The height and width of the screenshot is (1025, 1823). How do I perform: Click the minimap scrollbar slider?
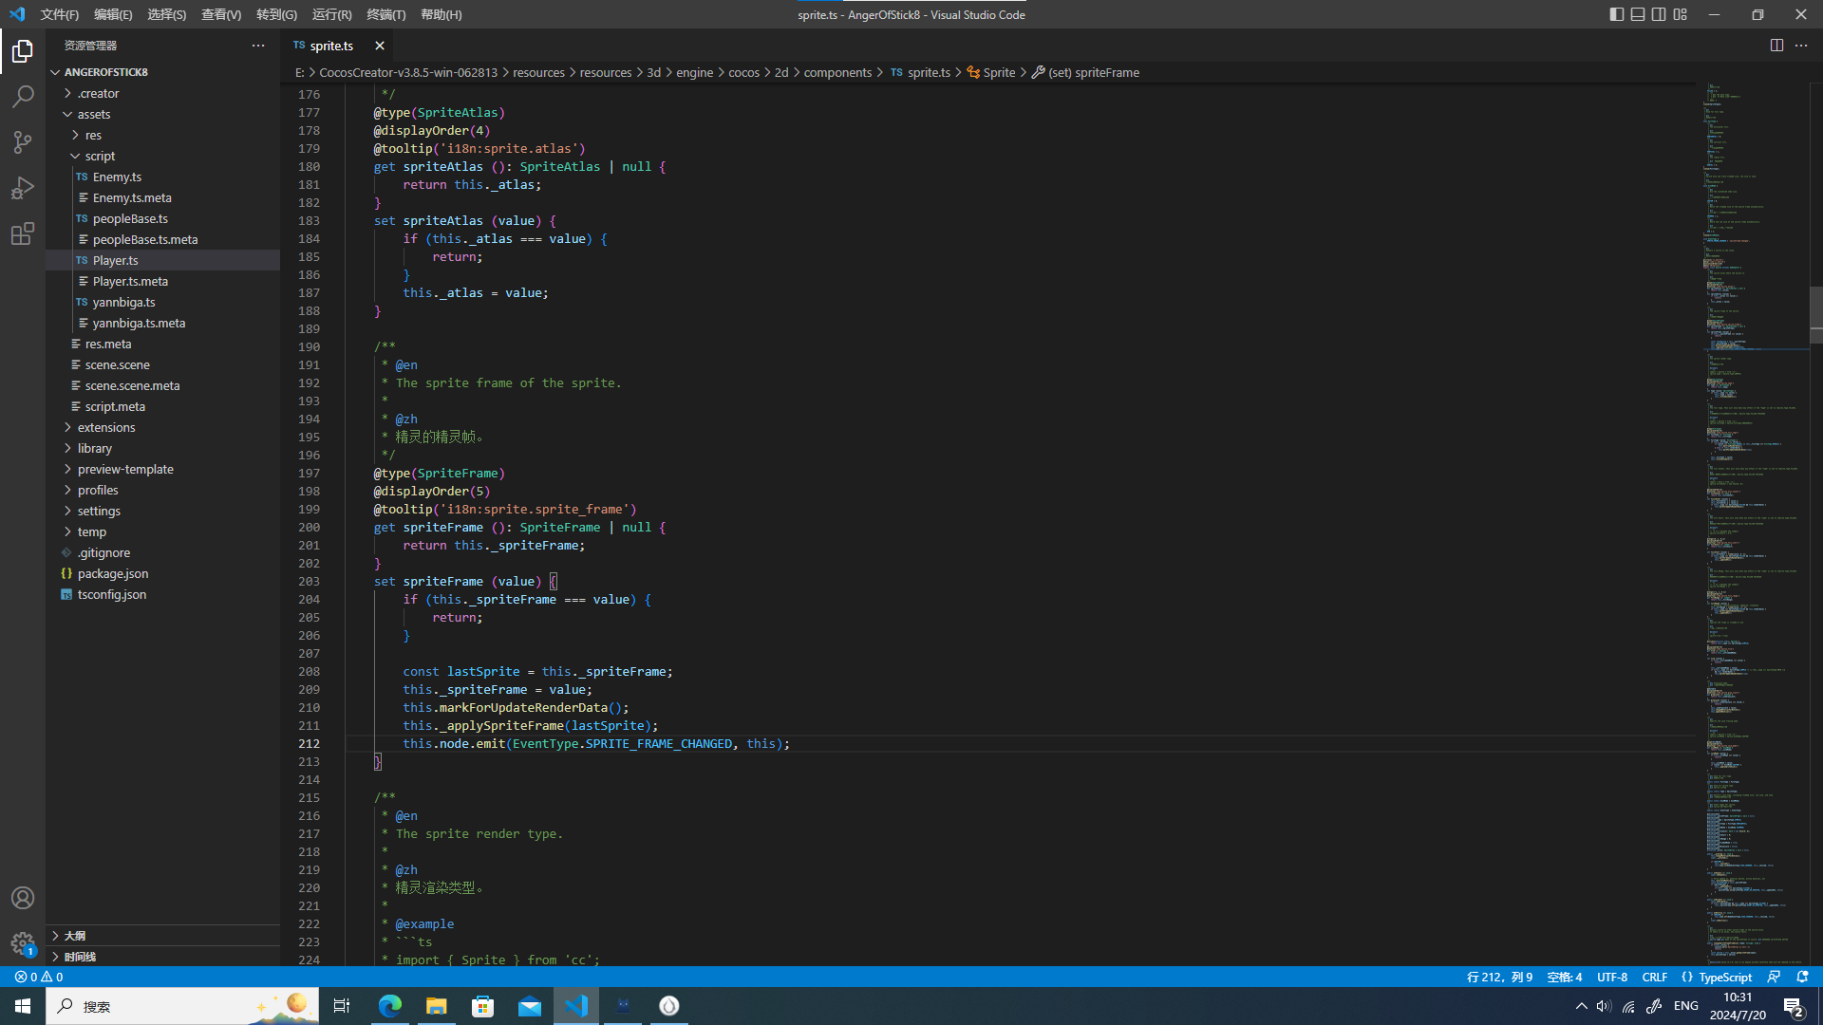coord(1815,313)
